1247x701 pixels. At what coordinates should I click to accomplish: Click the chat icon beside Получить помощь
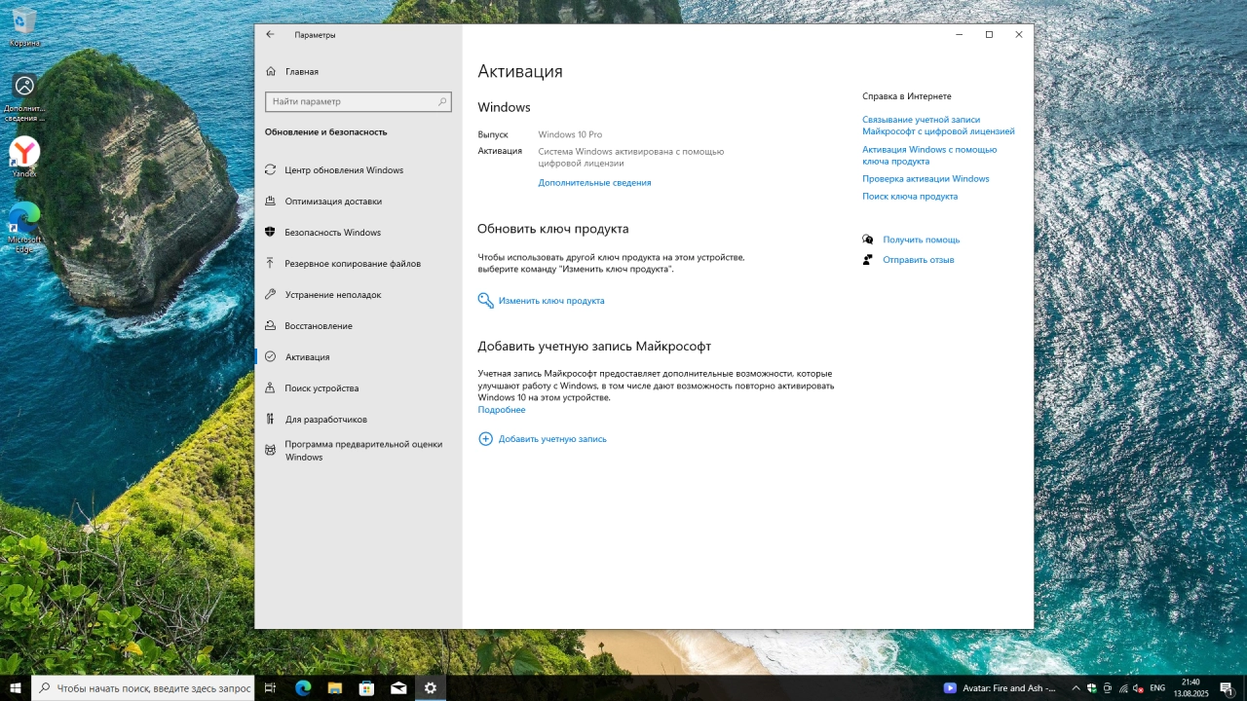(x=867, y=240)
